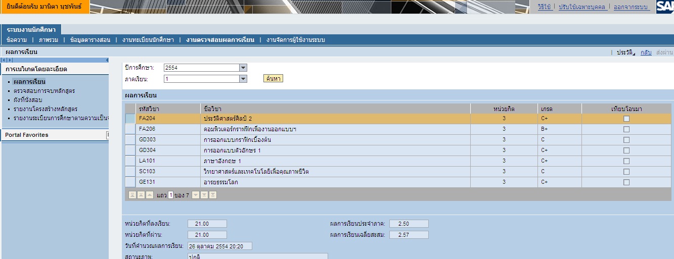Open the ข้อมูลตารางสอน menu item
This screenshot has height=259, width=674.
point(90,40)
